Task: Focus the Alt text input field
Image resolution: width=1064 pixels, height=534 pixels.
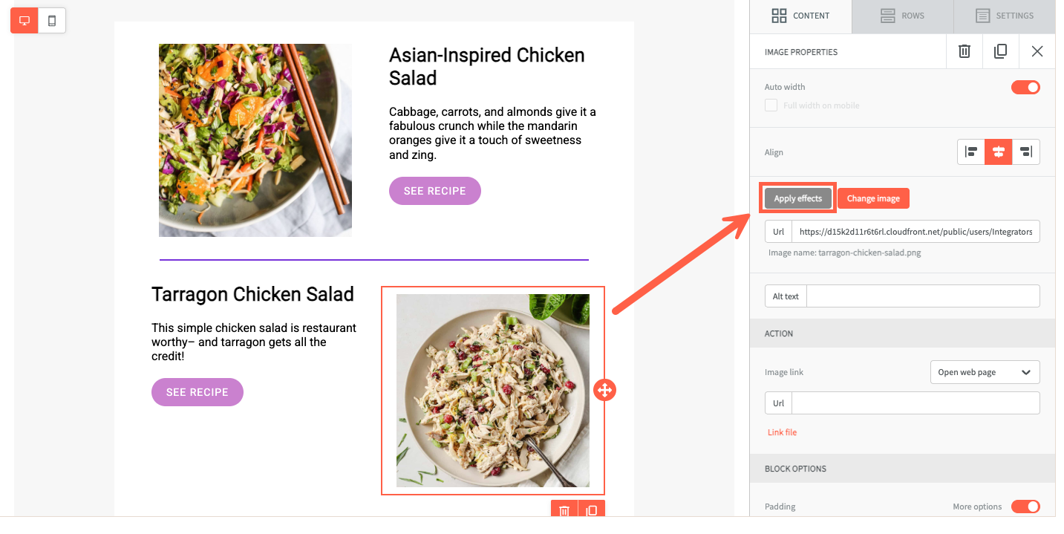Action: click(922, 296)
